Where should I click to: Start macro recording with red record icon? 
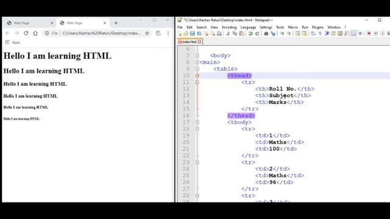click(x=369, y=33)
